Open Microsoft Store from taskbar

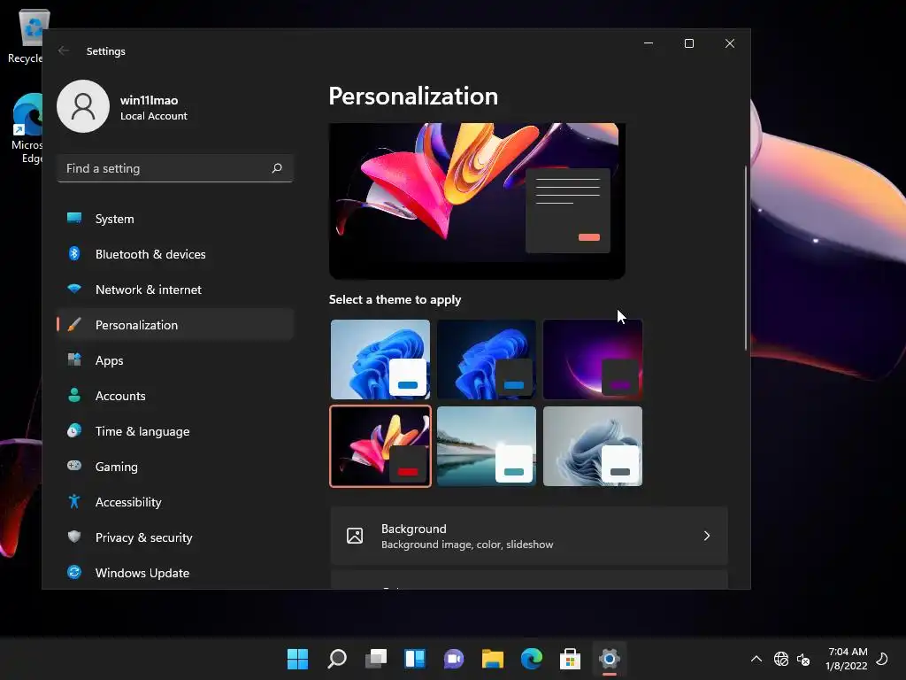tap(570, 659)
